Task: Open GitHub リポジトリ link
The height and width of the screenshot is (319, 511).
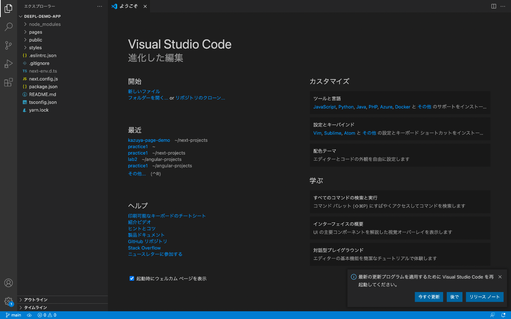Action: point(147,241)
